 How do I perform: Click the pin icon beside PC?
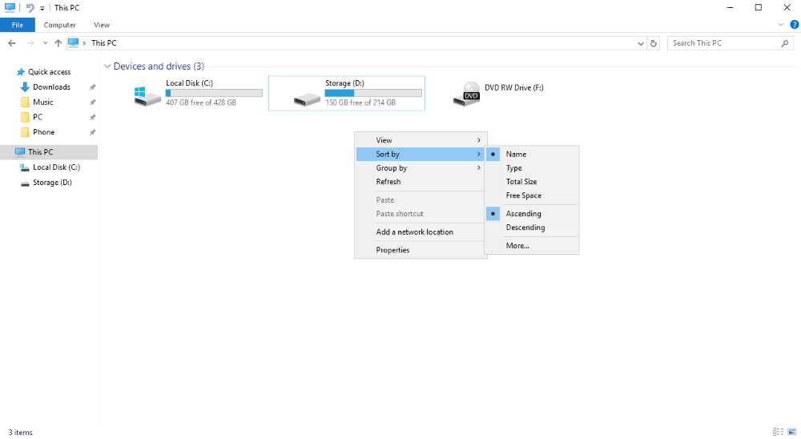(92, 117)
